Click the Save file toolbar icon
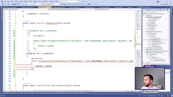Image resolution: width=173 pixels, height=97 pixels. [x=14, y=4]
